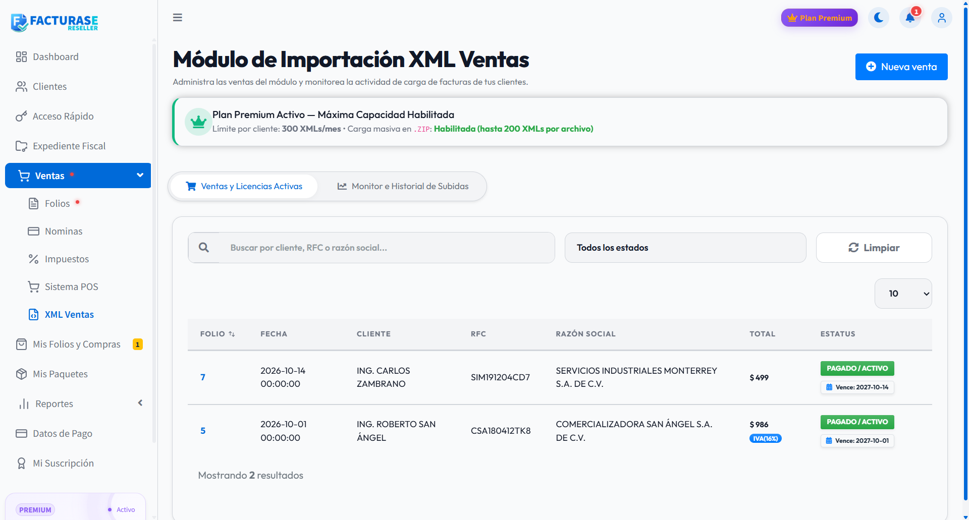Click the Facturase Reseller logo
Viewport: 969px width, 520px height.
tap(55, 22)
